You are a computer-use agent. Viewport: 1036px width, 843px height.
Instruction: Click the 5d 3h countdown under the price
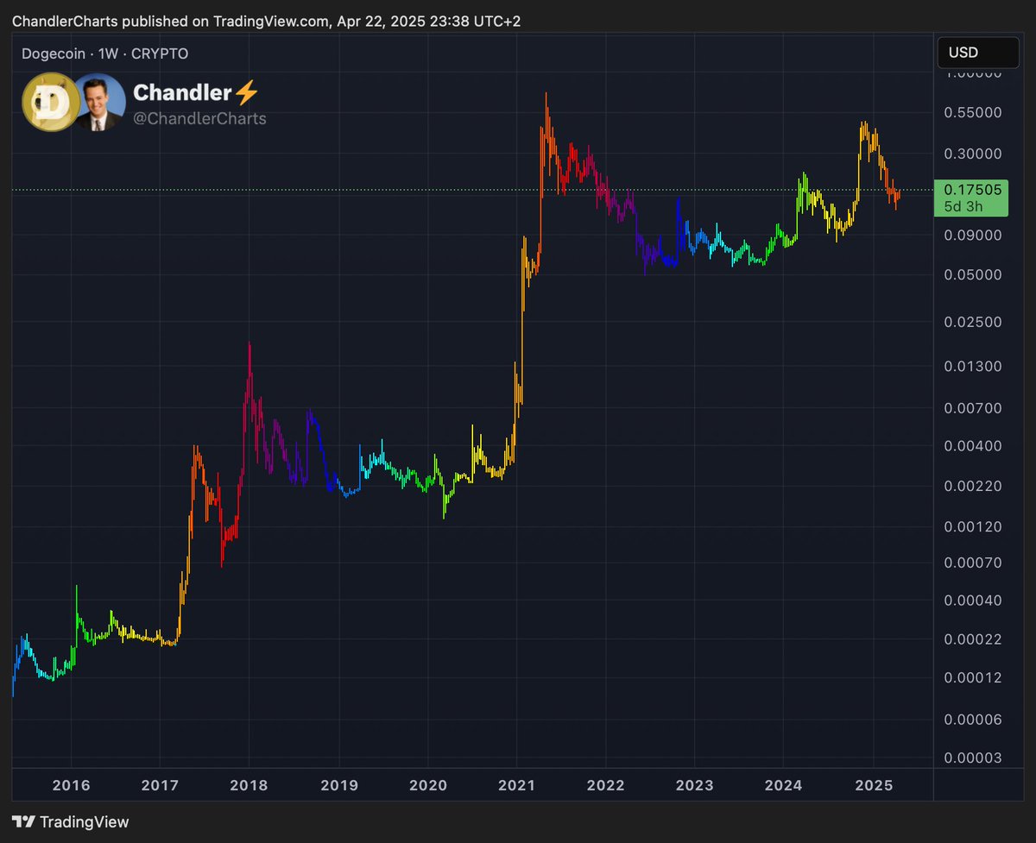(963, 207)
